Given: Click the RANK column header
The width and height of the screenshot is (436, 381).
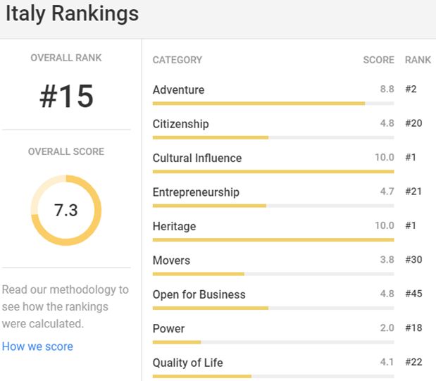Looking at the screenshot, I should coord(418,60).
